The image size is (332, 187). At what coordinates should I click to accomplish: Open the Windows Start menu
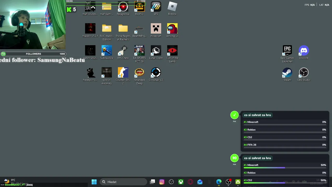94,182
